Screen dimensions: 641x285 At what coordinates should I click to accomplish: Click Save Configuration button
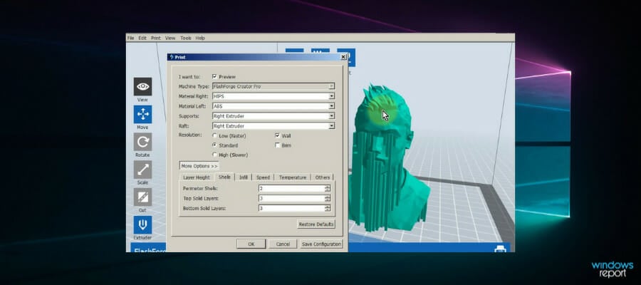point(321,244)
